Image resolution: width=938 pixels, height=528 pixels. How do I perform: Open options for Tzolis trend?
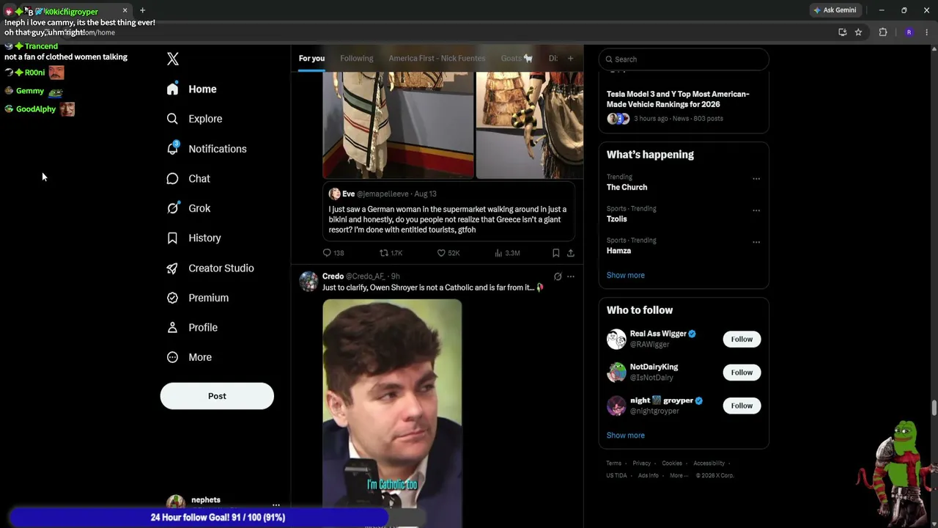756,210
